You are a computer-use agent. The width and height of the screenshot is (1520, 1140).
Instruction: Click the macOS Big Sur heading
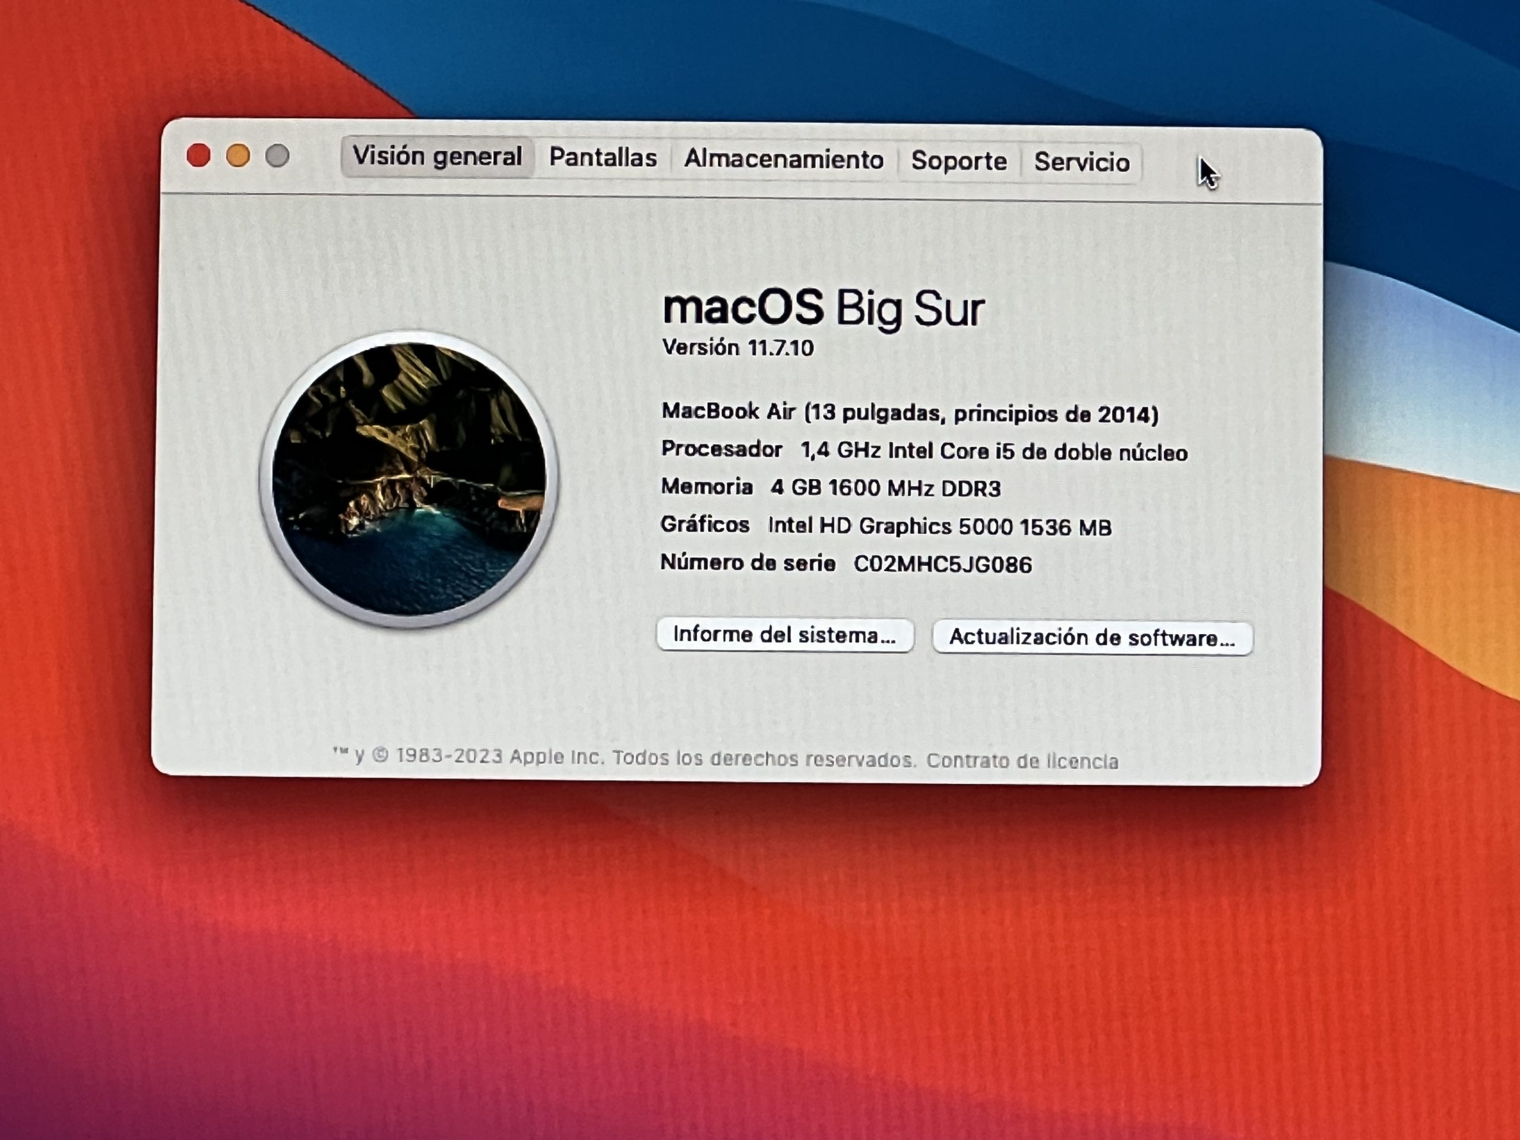pos(822,308)
